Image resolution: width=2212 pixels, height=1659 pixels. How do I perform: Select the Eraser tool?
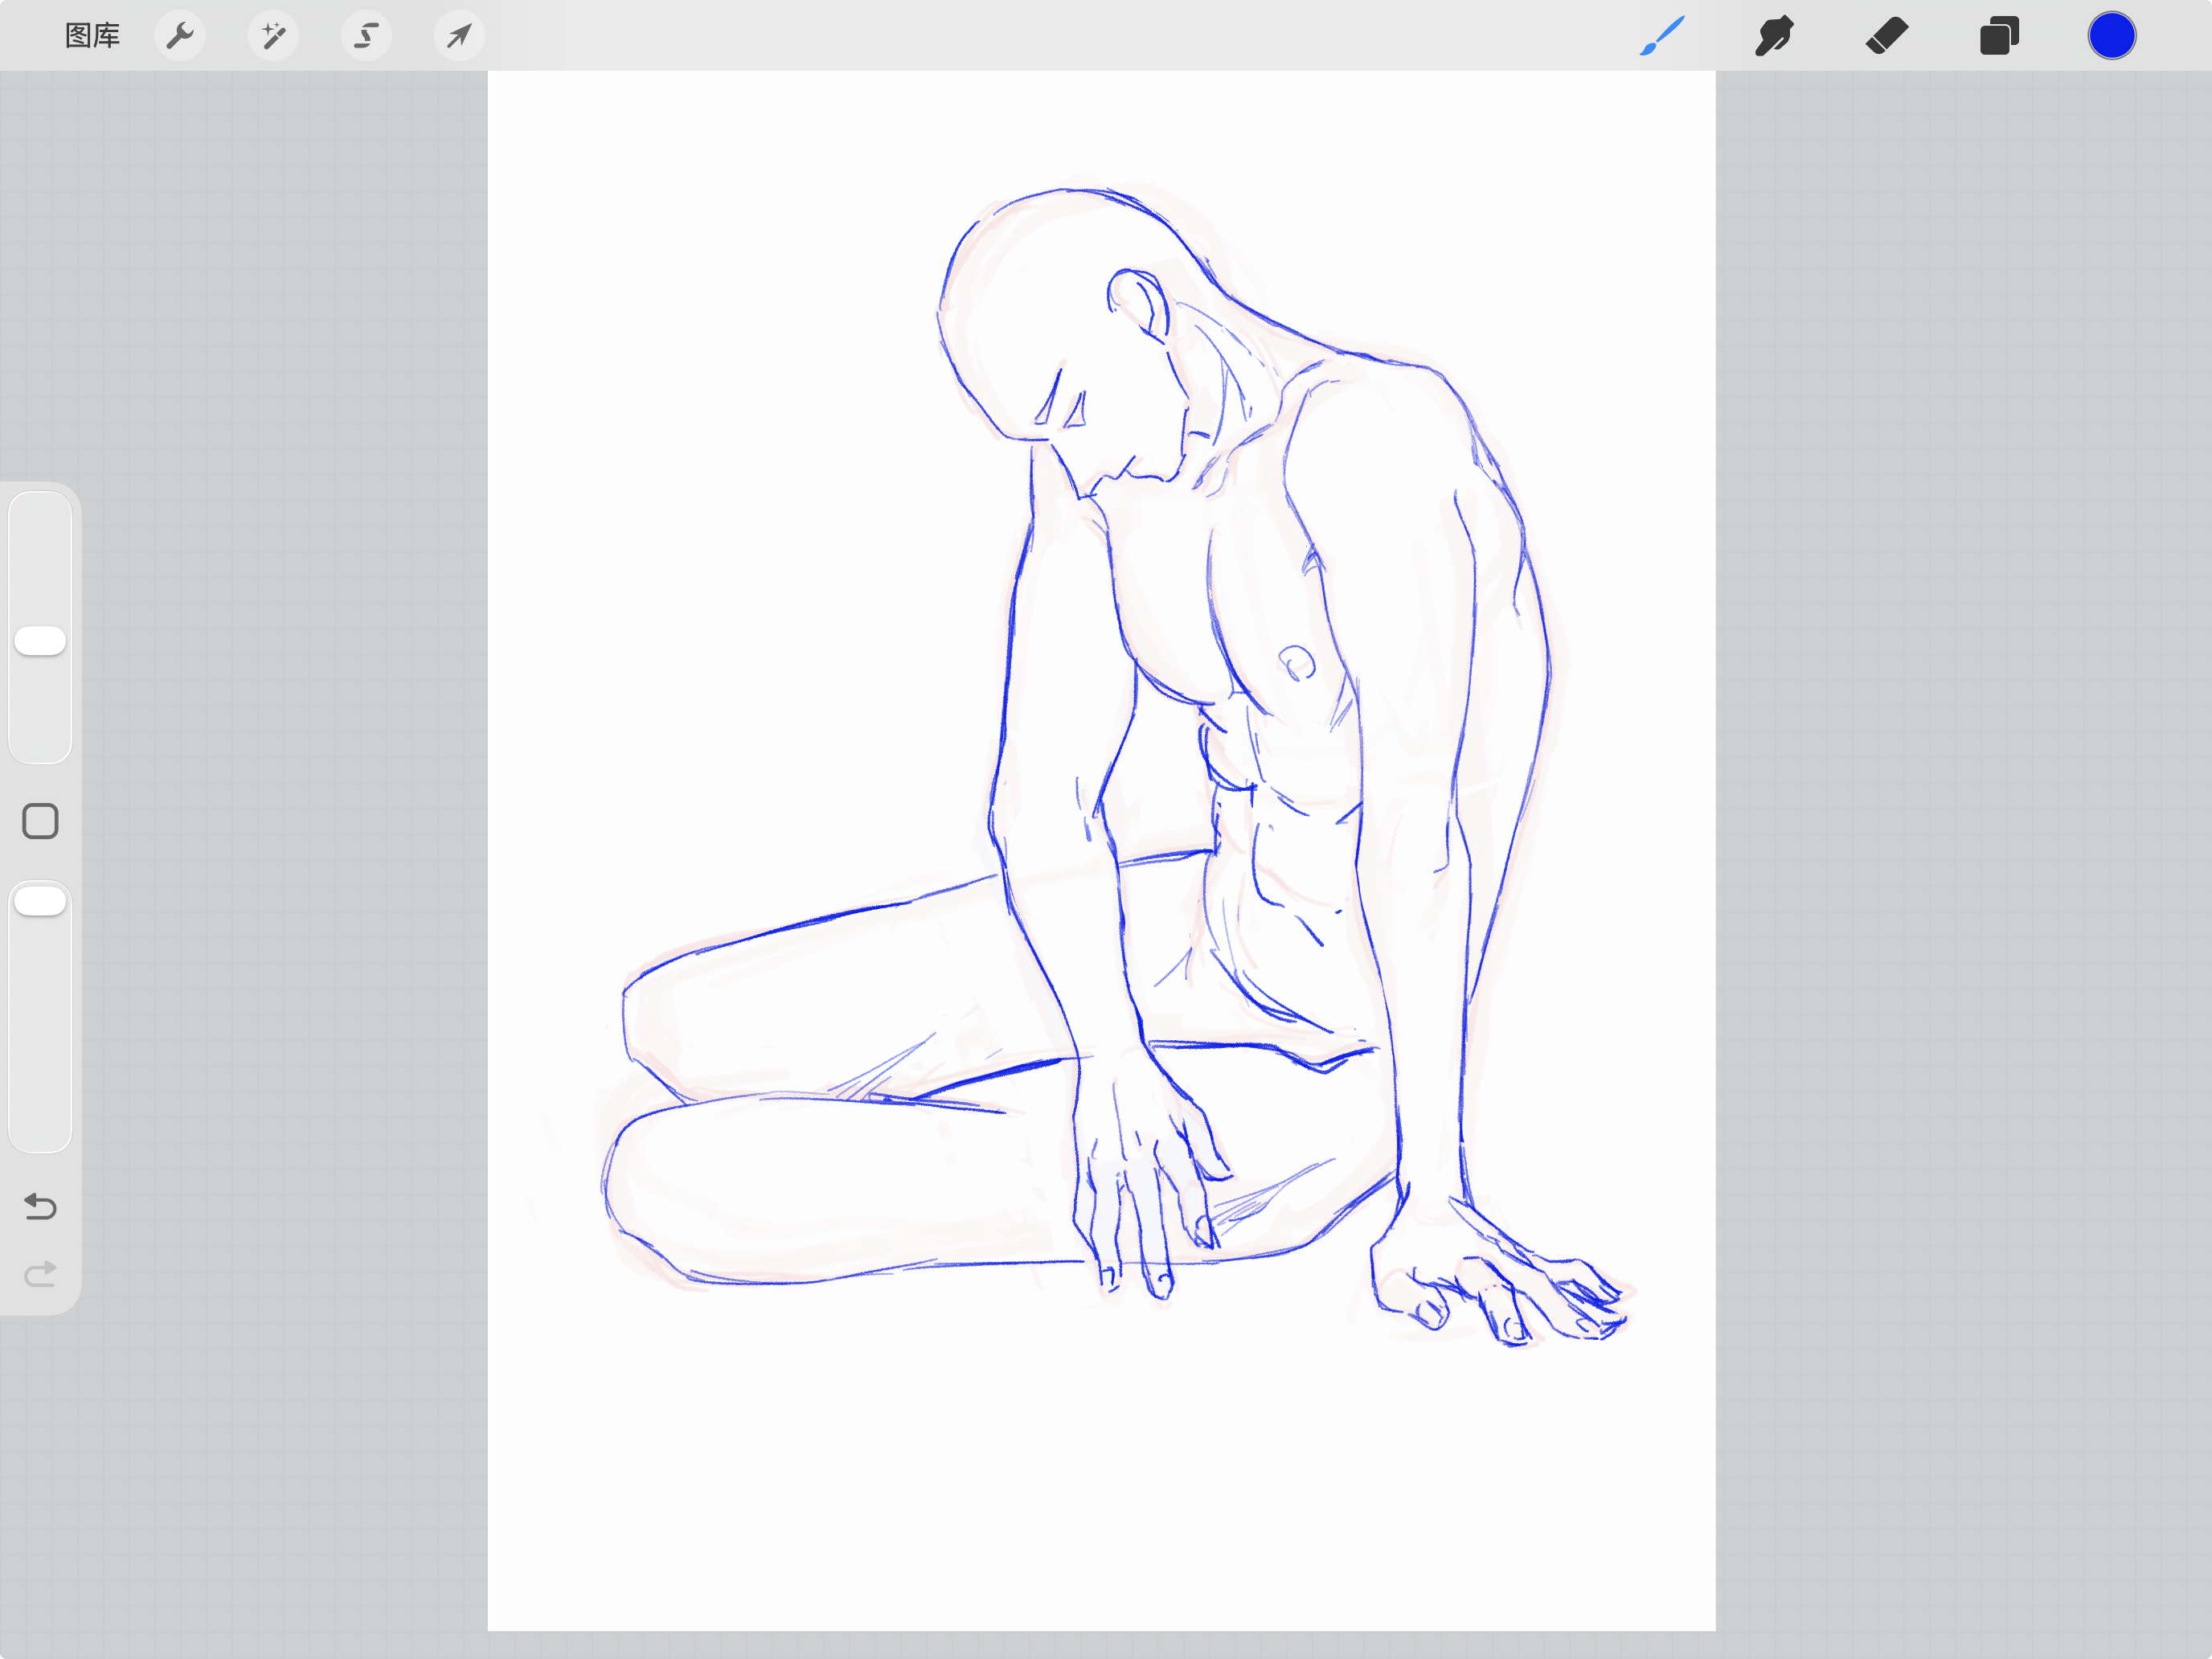coord(1887,36)
